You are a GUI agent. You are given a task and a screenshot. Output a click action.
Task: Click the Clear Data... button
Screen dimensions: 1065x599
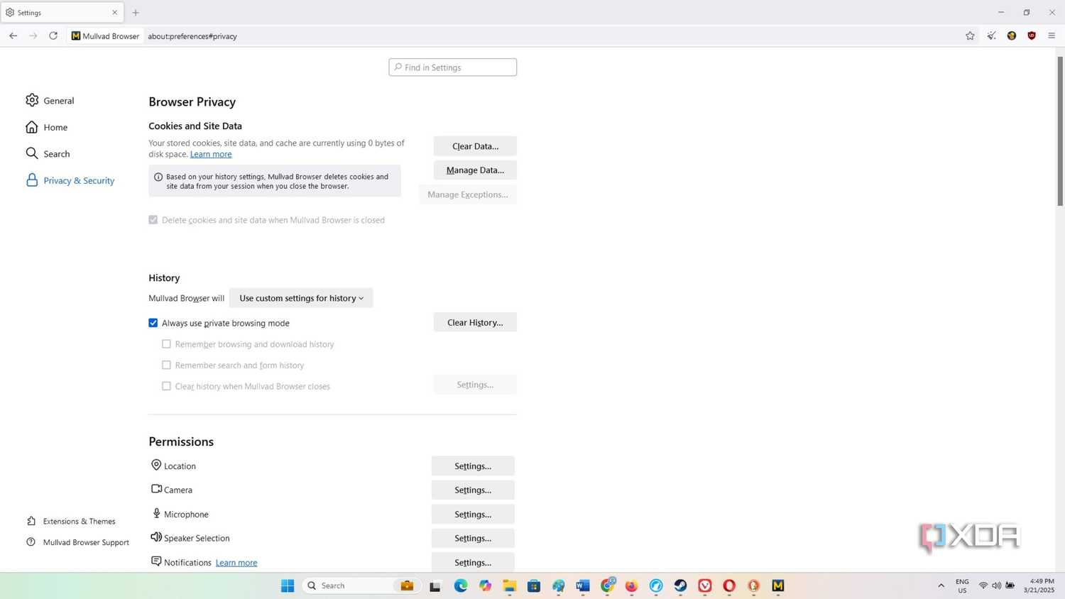point(475,146)
